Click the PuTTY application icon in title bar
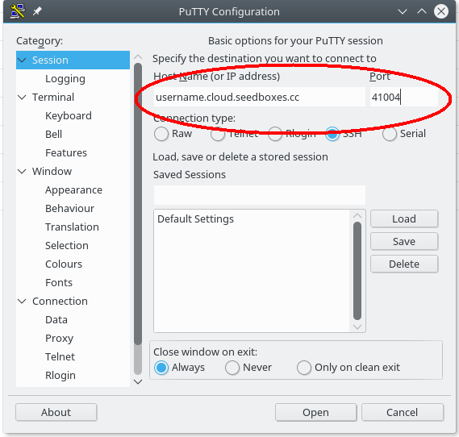459x437 pixels. [17, 11]
